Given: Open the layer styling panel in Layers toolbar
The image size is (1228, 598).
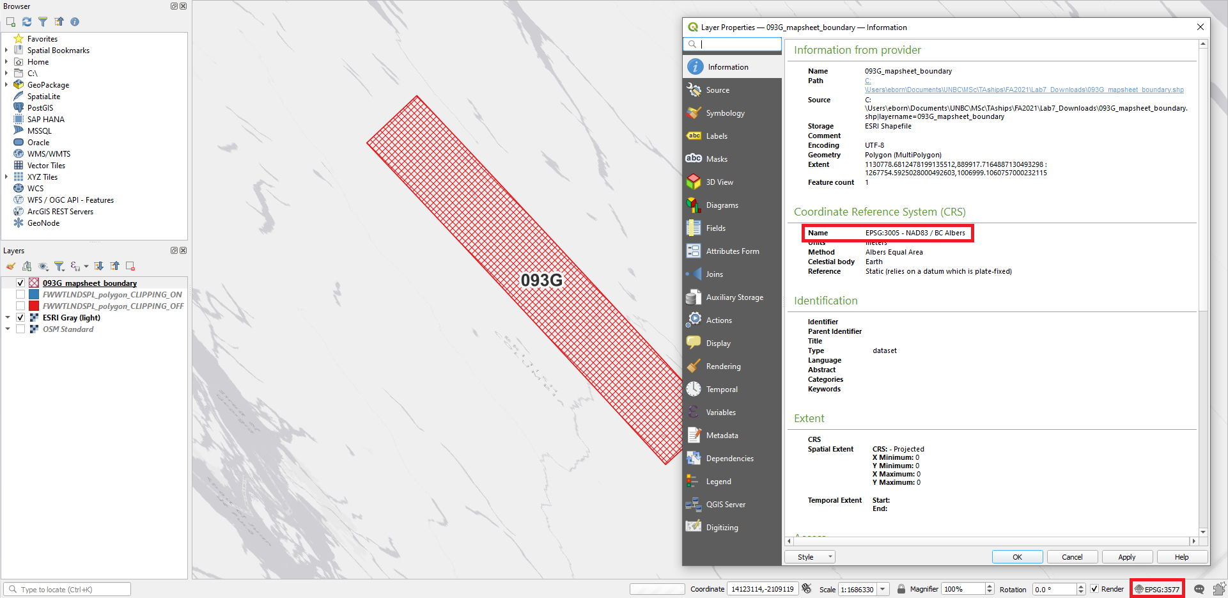Looking at the screenshot, I should (x=11, y=265).
